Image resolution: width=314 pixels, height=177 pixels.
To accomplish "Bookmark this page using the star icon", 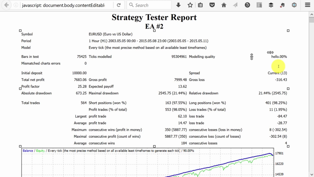I will (x=190, y=5).
